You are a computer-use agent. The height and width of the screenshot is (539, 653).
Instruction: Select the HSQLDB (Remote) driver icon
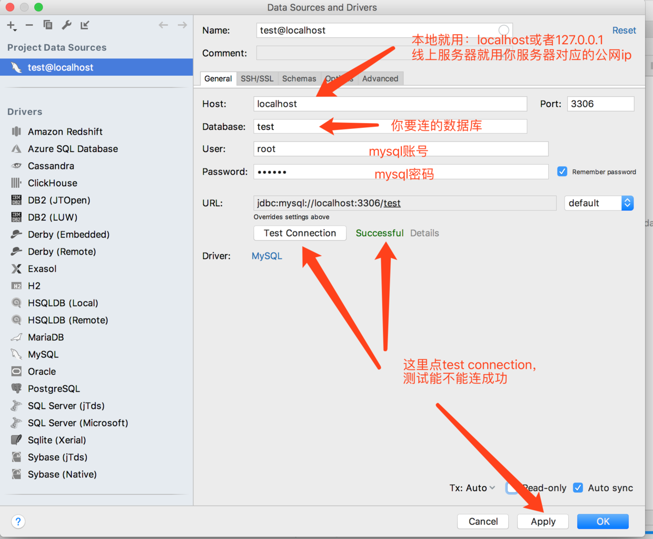click(x=17, y=320)
